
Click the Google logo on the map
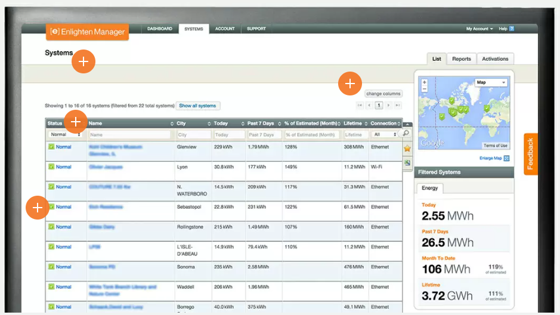pos(432,143)
